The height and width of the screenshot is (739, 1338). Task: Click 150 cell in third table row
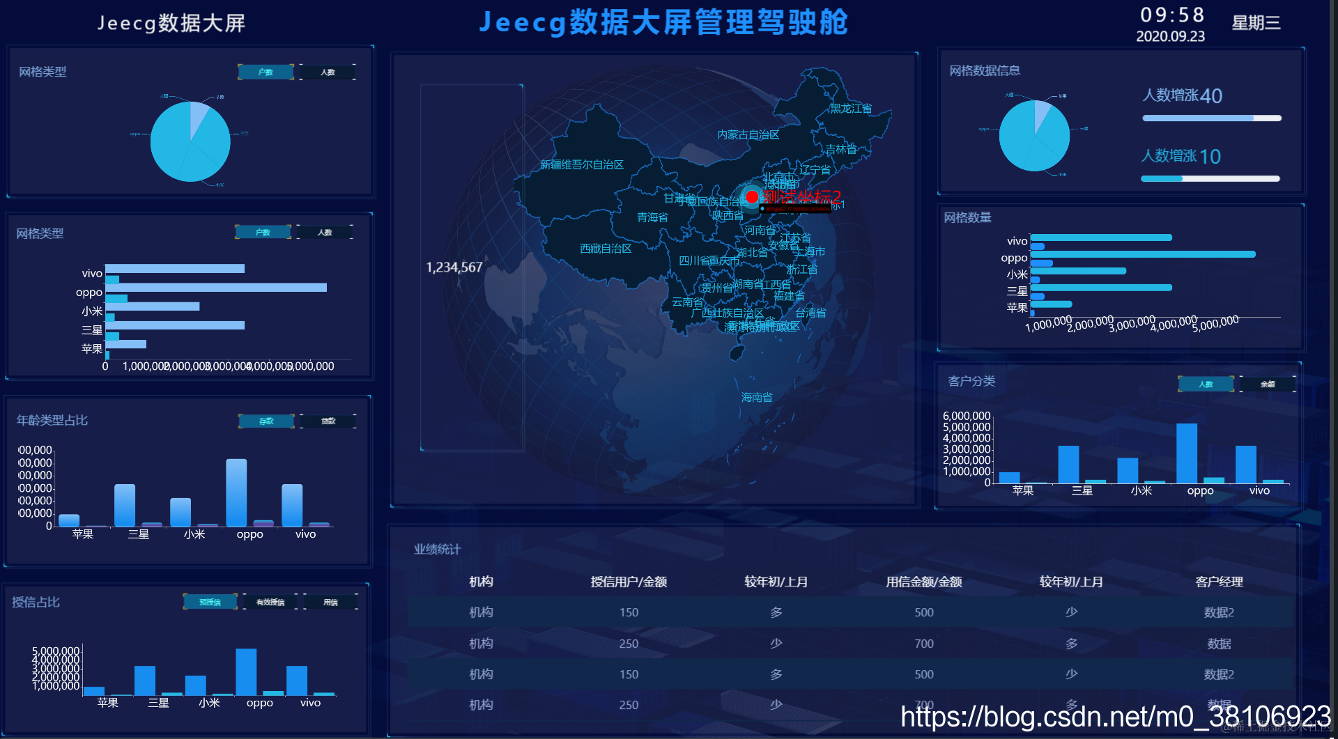click(629, 674)
